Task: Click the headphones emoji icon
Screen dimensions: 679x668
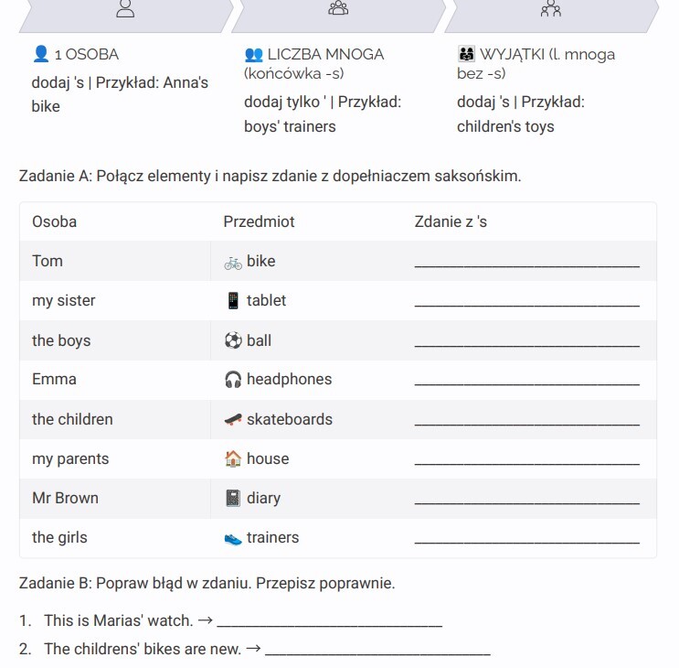Action: click(233, 380)
